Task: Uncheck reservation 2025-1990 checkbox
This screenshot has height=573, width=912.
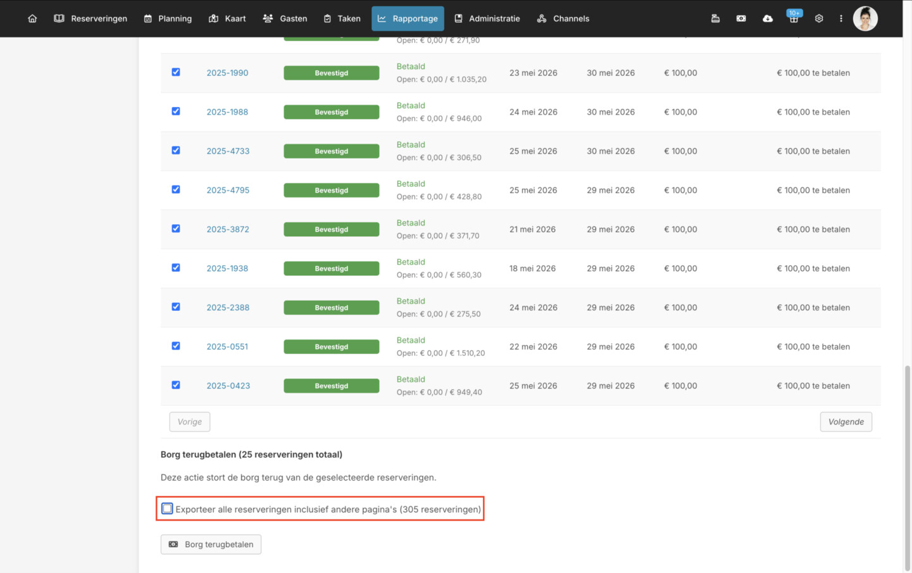Action: point(176,72)
